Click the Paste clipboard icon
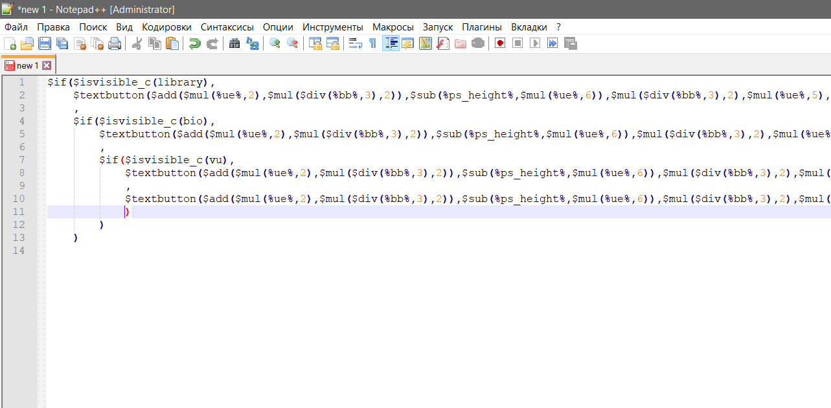The width and height of the screenshot is (831, 408). pos(172,43)
